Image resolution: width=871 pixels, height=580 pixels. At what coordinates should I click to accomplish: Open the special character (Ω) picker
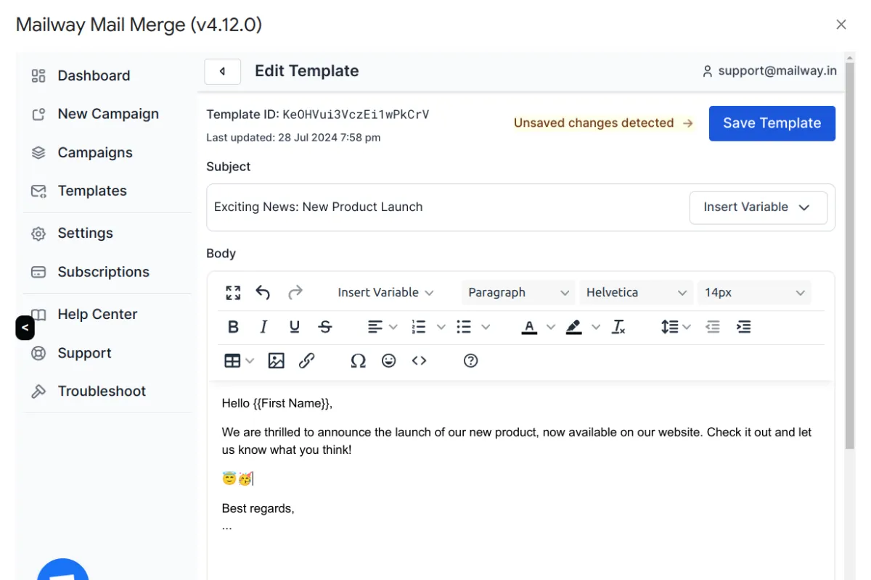click(x=358, y=360)
